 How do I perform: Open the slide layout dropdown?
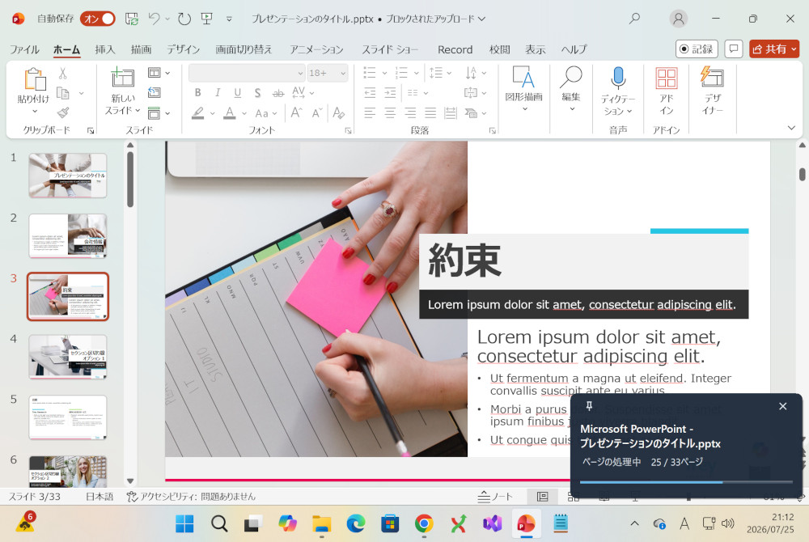pos(159,73)
